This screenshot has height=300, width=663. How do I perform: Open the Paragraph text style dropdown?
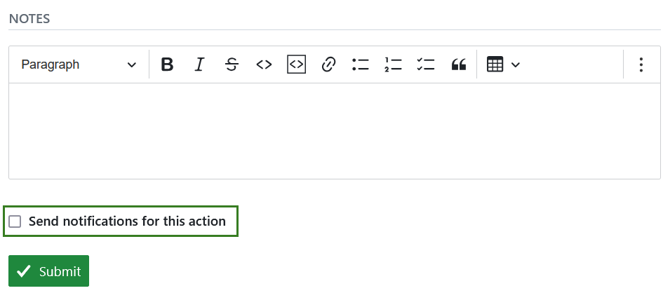pyautogui.click(x=77, y=64)
